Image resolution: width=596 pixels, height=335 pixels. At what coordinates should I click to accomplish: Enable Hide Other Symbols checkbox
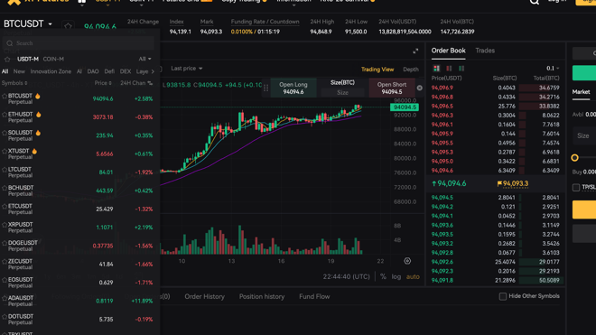click(502, 296)
